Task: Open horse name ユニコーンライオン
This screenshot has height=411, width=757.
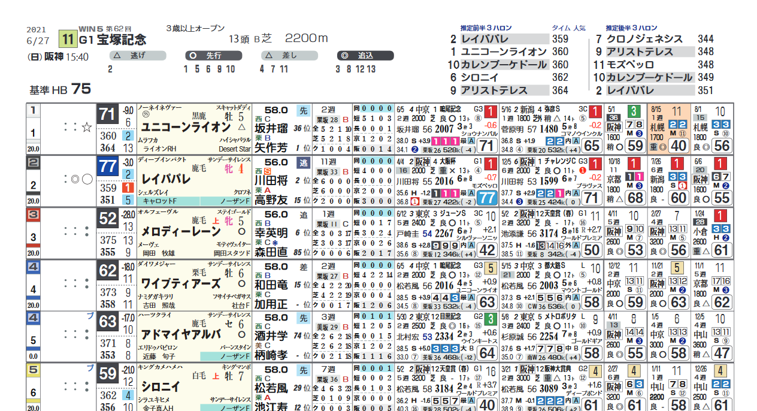Action: point(185,128)
